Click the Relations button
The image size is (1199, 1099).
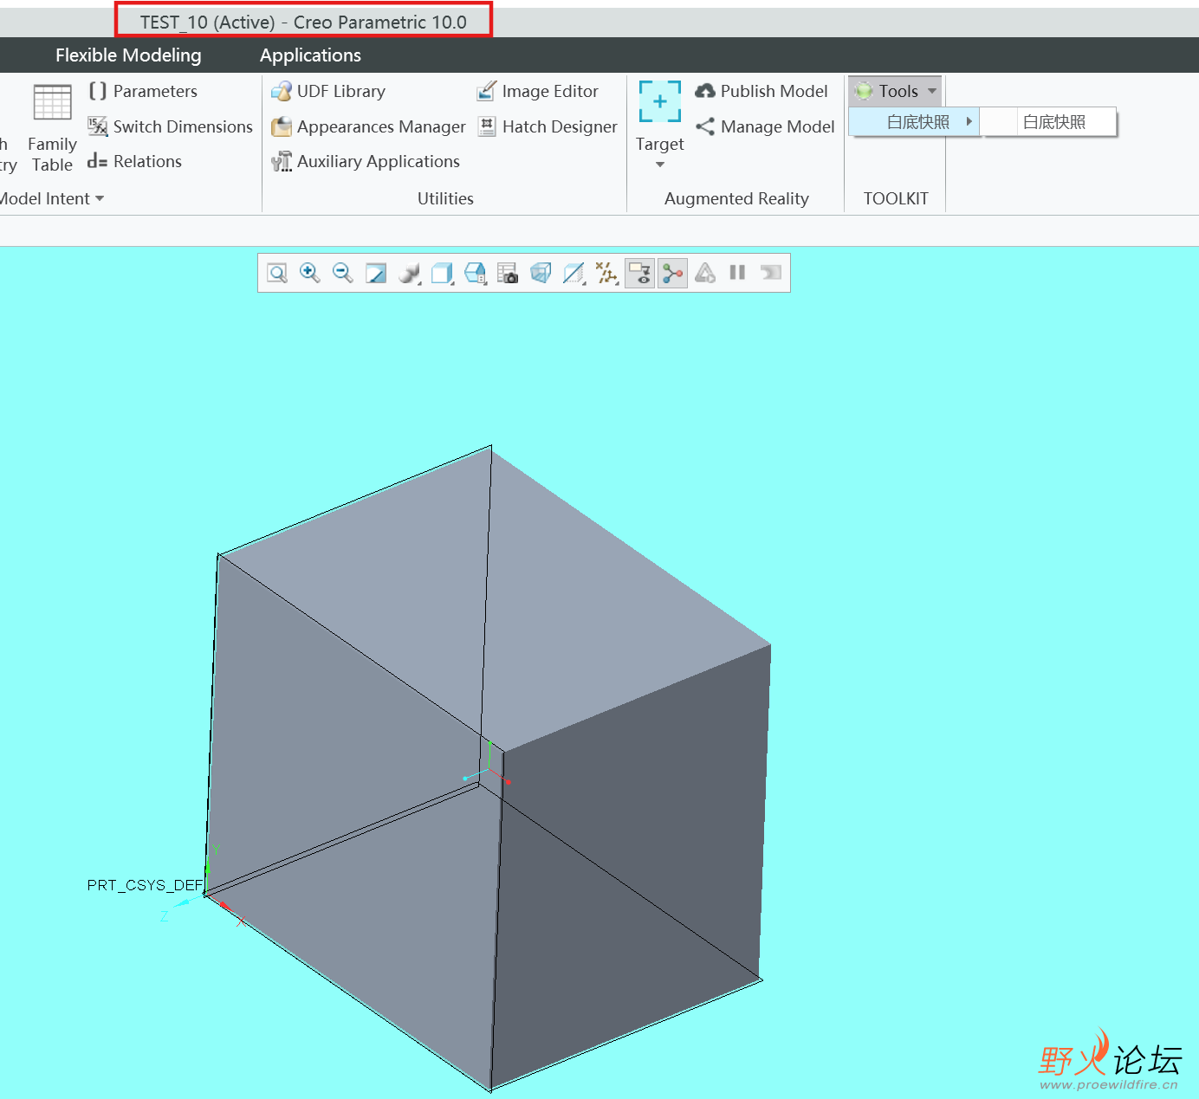click(136, 161)
